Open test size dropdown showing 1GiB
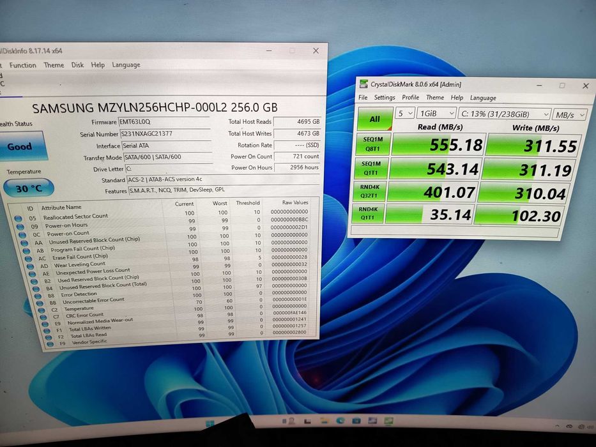Viewport: 596px width, 447px height. pyautogui.click(x=436, y=114)
